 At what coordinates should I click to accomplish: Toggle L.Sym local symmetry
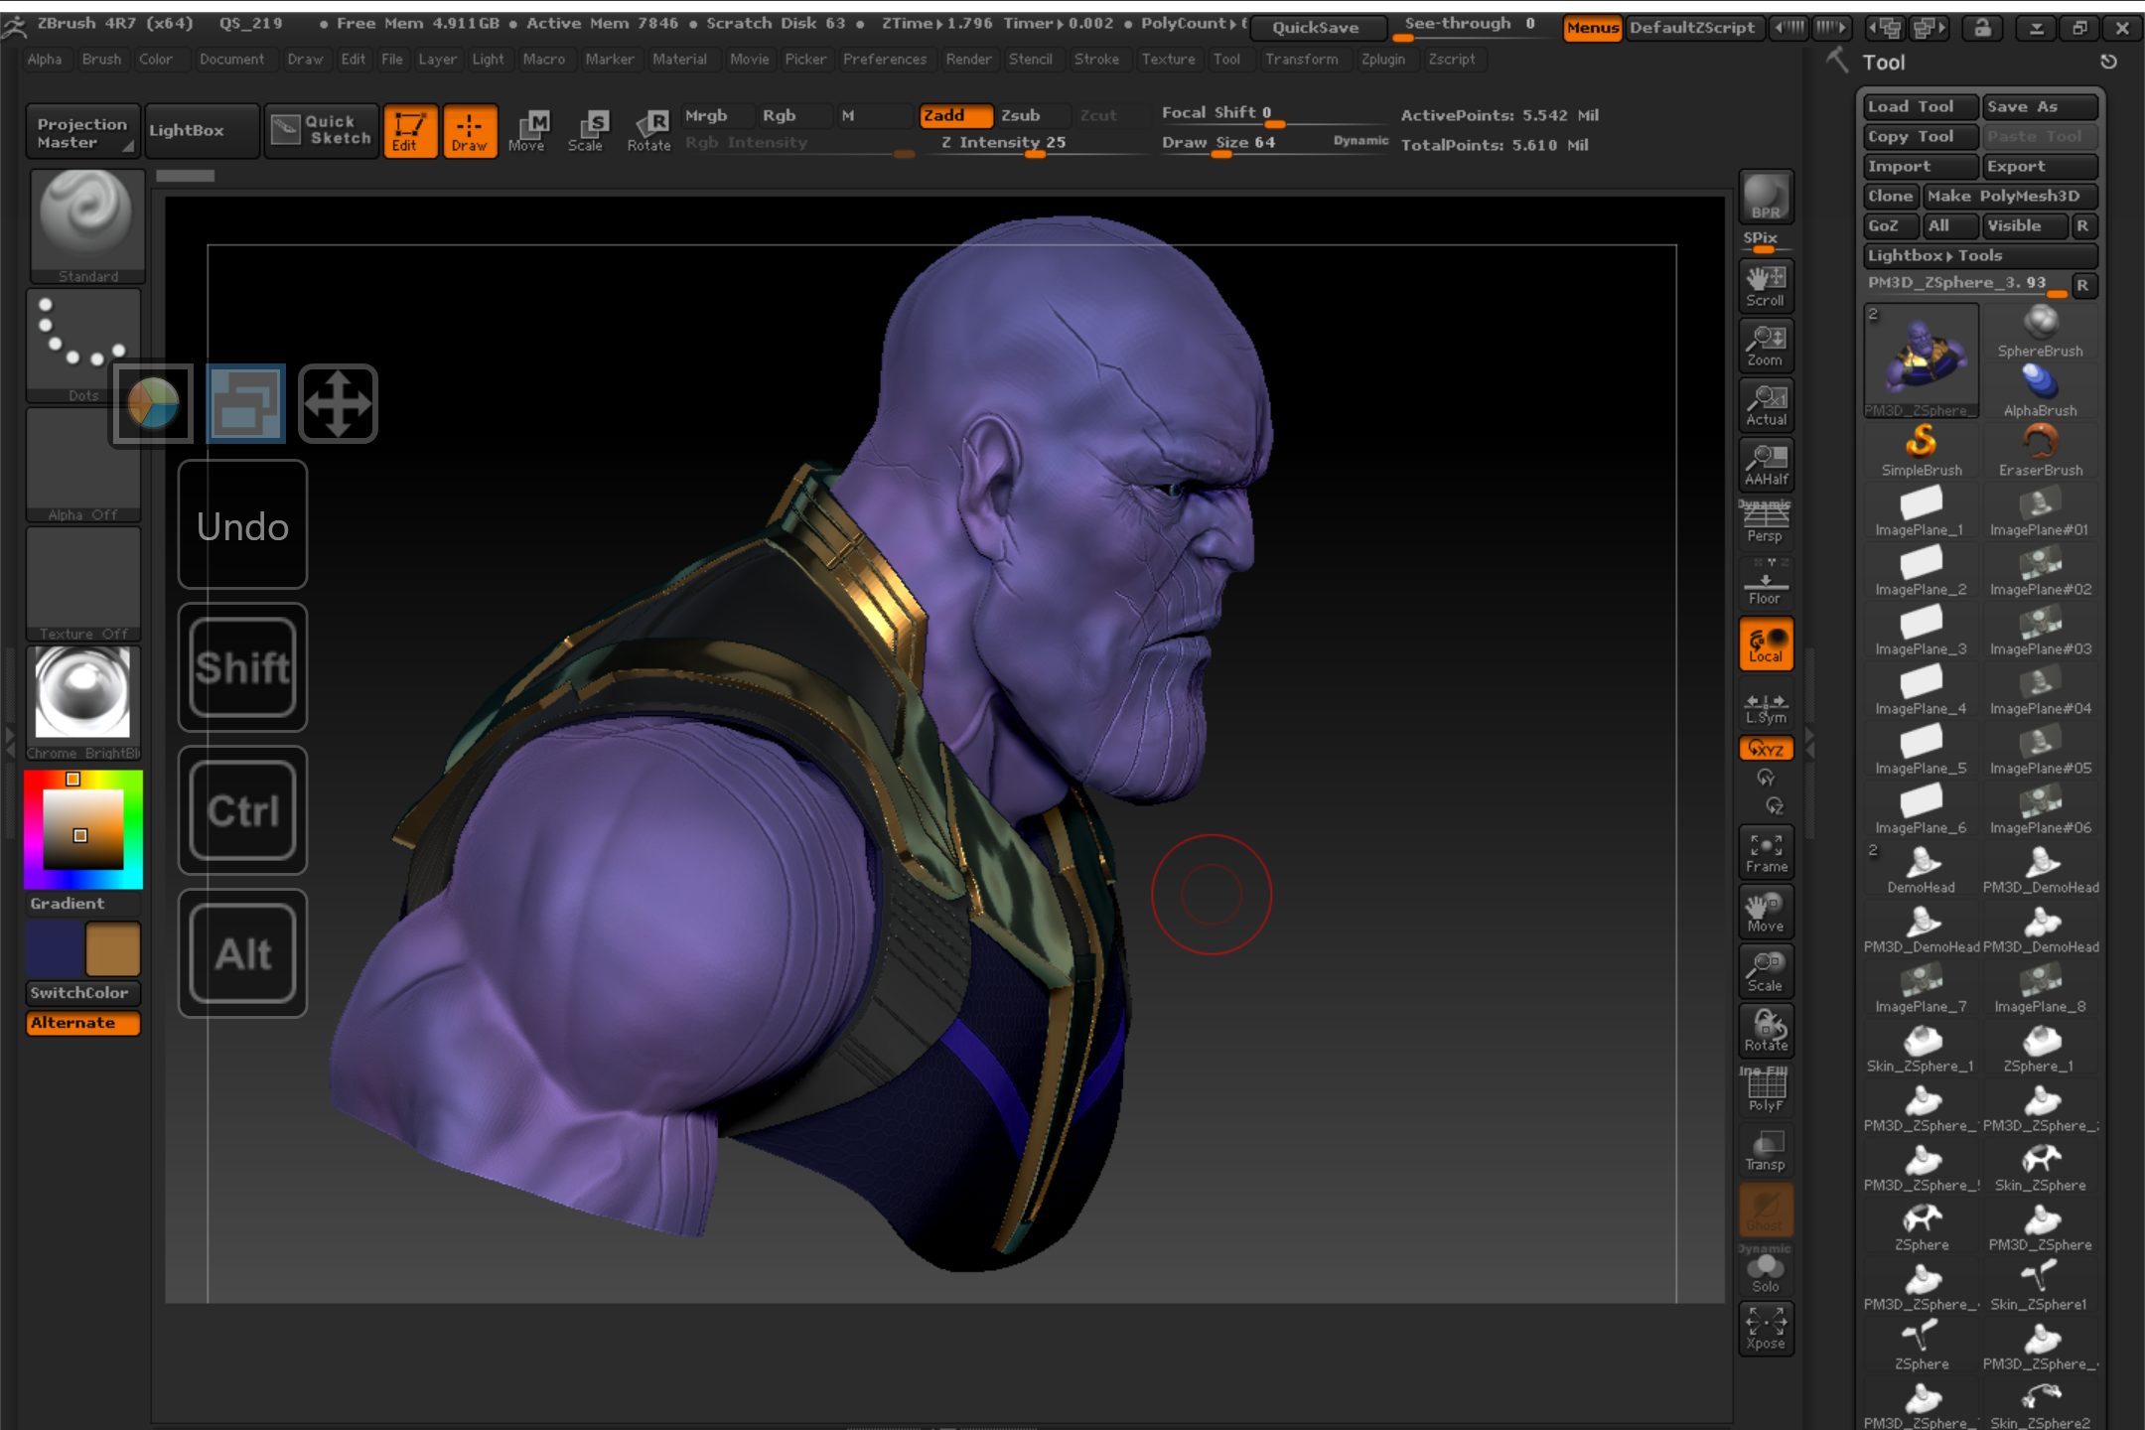click(1766, 707)
